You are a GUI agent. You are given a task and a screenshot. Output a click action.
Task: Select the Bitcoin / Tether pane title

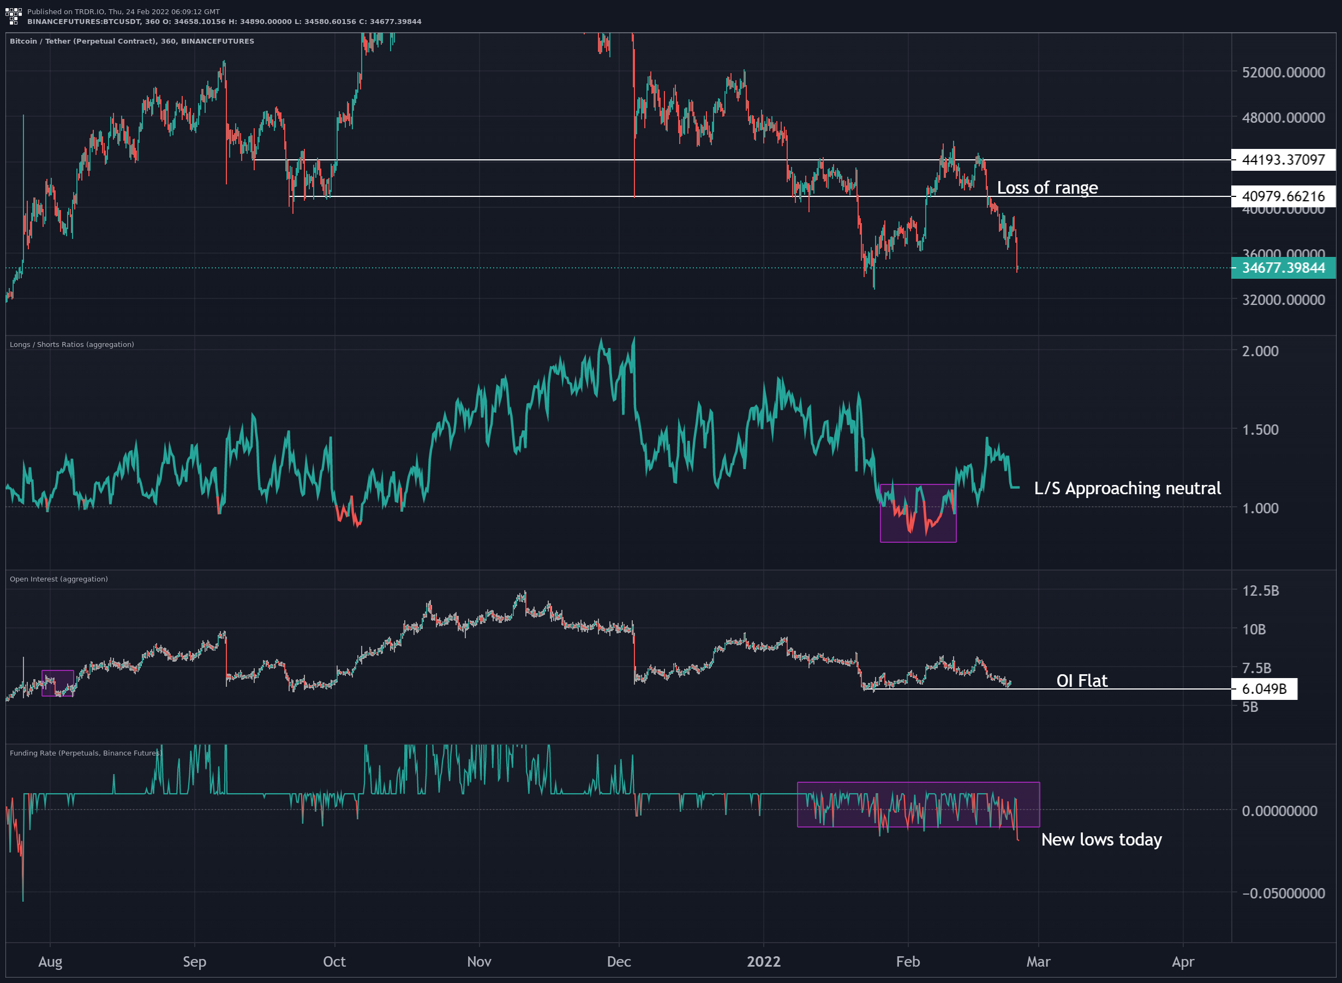[131, 41]
